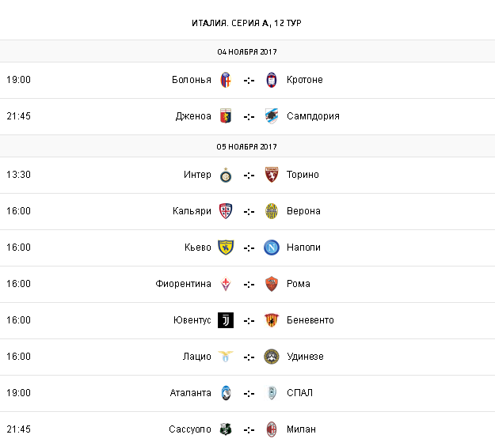Click the Crotone club crest icon
The height and width of the screenshot is (446, 495).
272,80
